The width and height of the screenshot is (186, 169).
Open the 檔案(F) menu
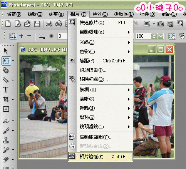point(14,14)
